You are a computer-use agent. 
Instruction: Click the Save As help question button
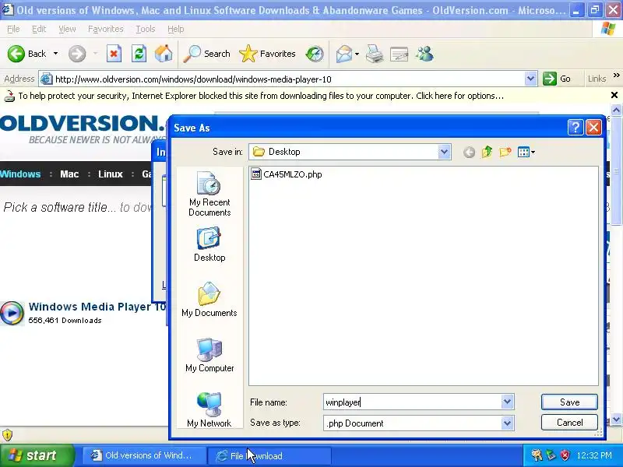[x=575, y=128]
